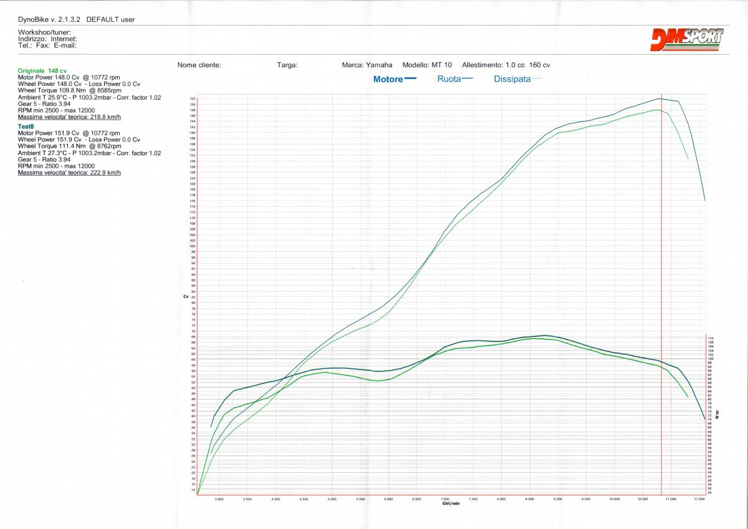The height and width of the screenshot is (529, 748).
Task: Click the red vertical peak-power cursor line
Action: (661, 294)
